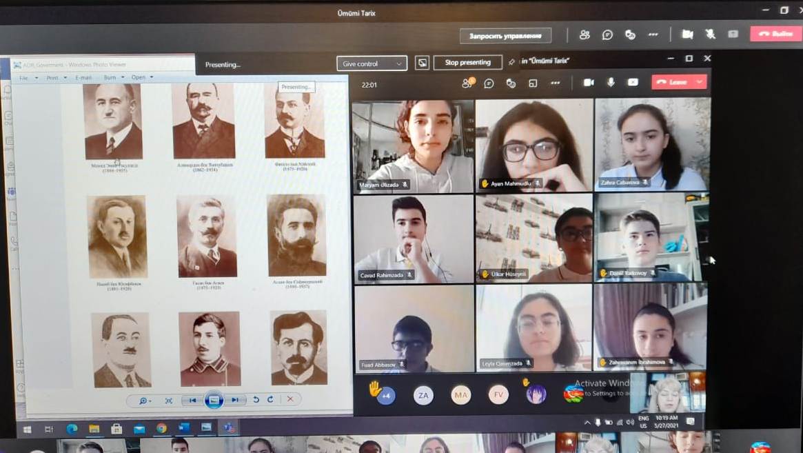Click Stop presenting
This screenshot has height=453, width=803.
(x=467, y=63)
